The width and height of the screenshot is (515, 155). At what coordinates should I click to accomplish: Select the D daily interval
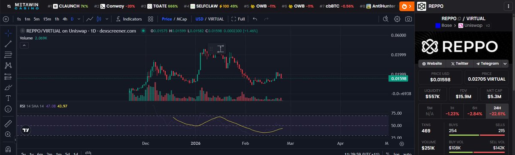point(72,19)
